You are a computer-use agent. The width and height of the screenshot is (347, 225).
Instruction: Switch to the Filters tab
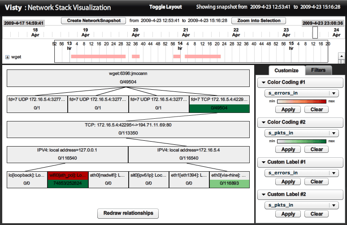[x=318, y=70]
